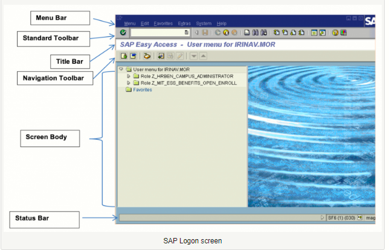Expand Role Z_HRBEN_CAMPUS_ADMINISTRATOR folder
389x250 pixels.
[129, 77]
